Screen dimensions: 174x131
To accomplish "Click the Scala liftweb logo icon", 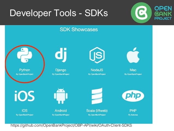I will point(97,96).
